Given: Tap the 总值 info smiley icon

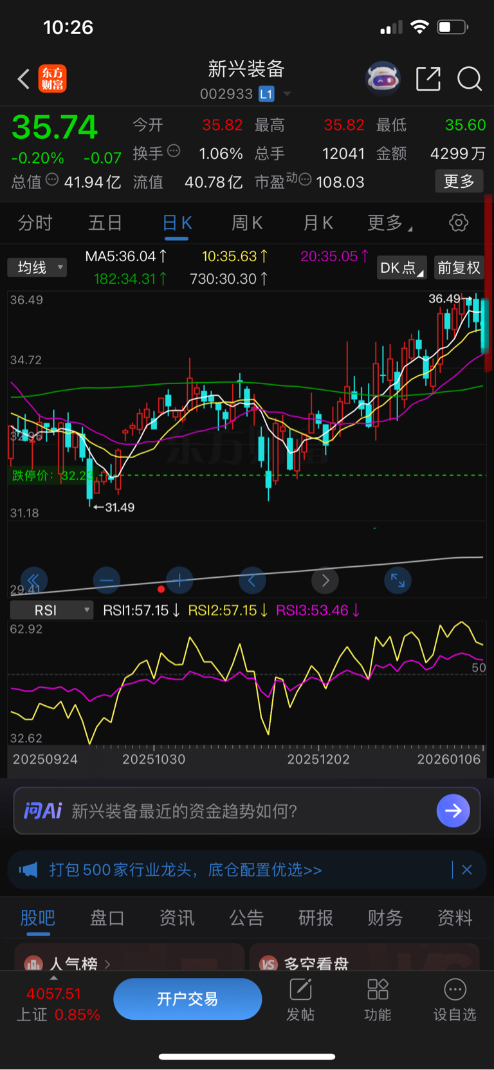Looking at the screenshot, I should pos(52,180).
